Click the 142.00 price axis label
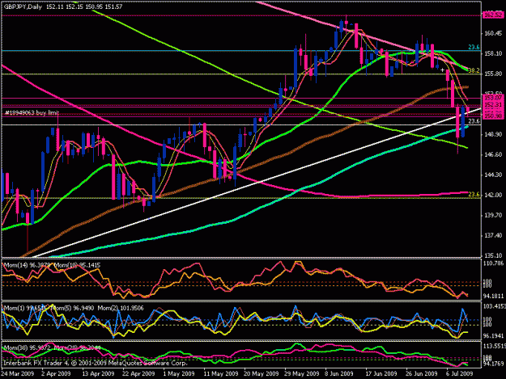 click(493, 195)
